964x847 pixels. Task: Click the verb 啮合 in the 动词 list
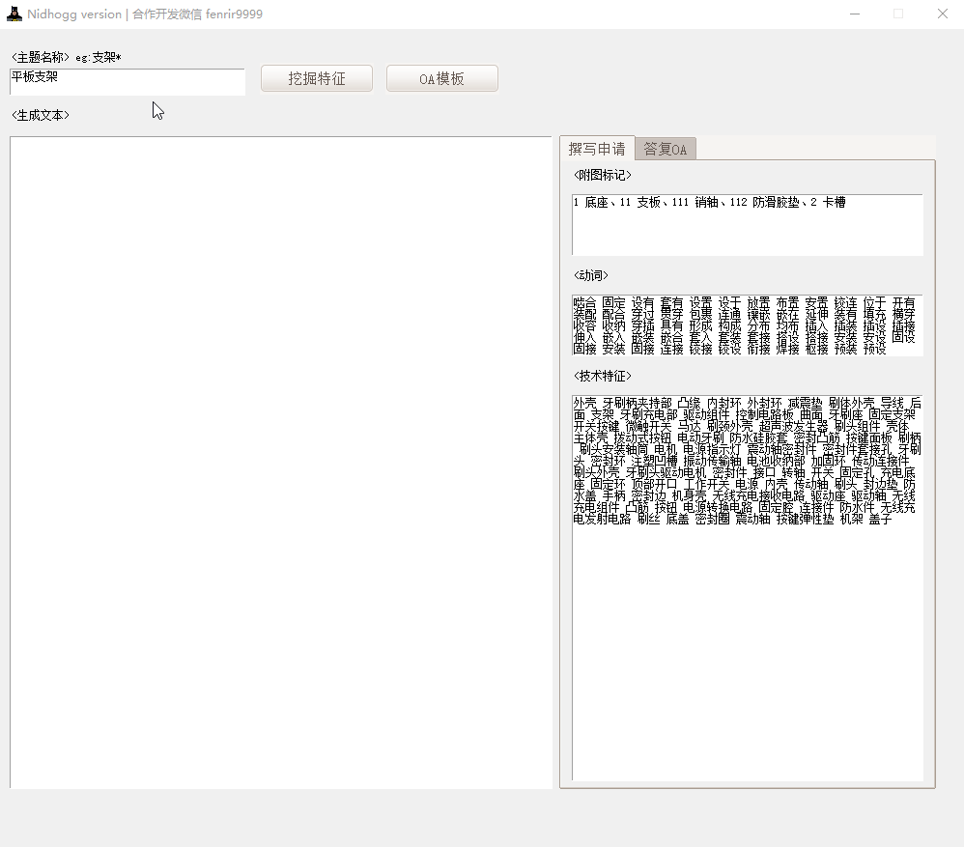[x=584, y=303]
